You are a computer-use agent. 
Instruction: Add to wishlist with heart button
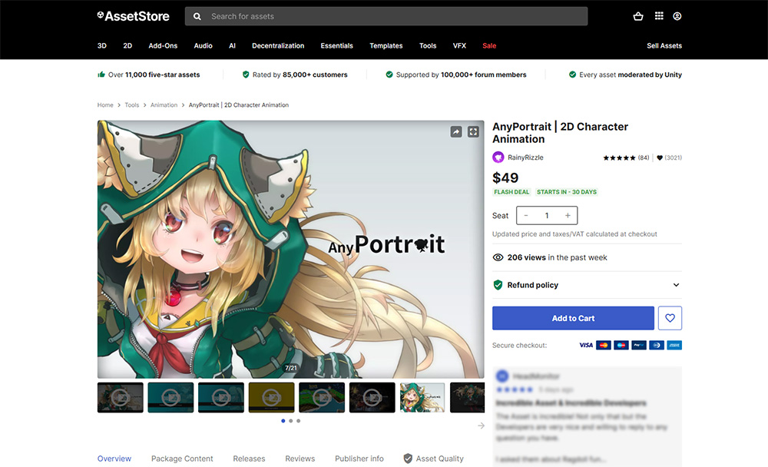(x=670, y=318)
